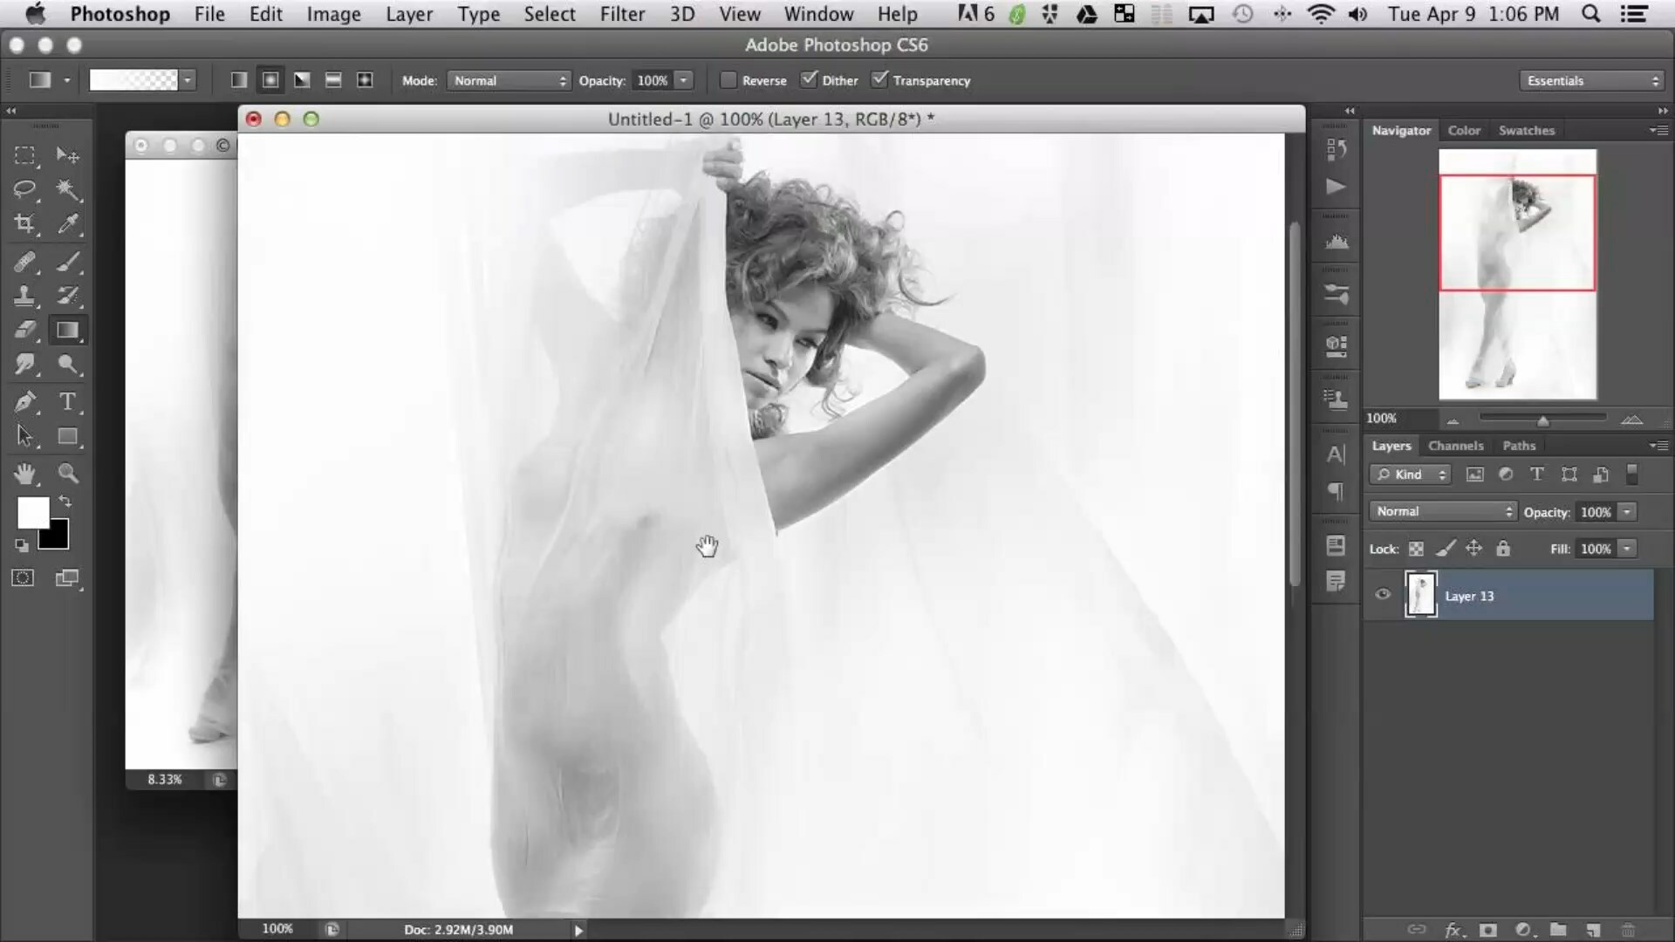Change screen mode button
Viewport: 1675px width, 942px height.
tap(67, 577)
